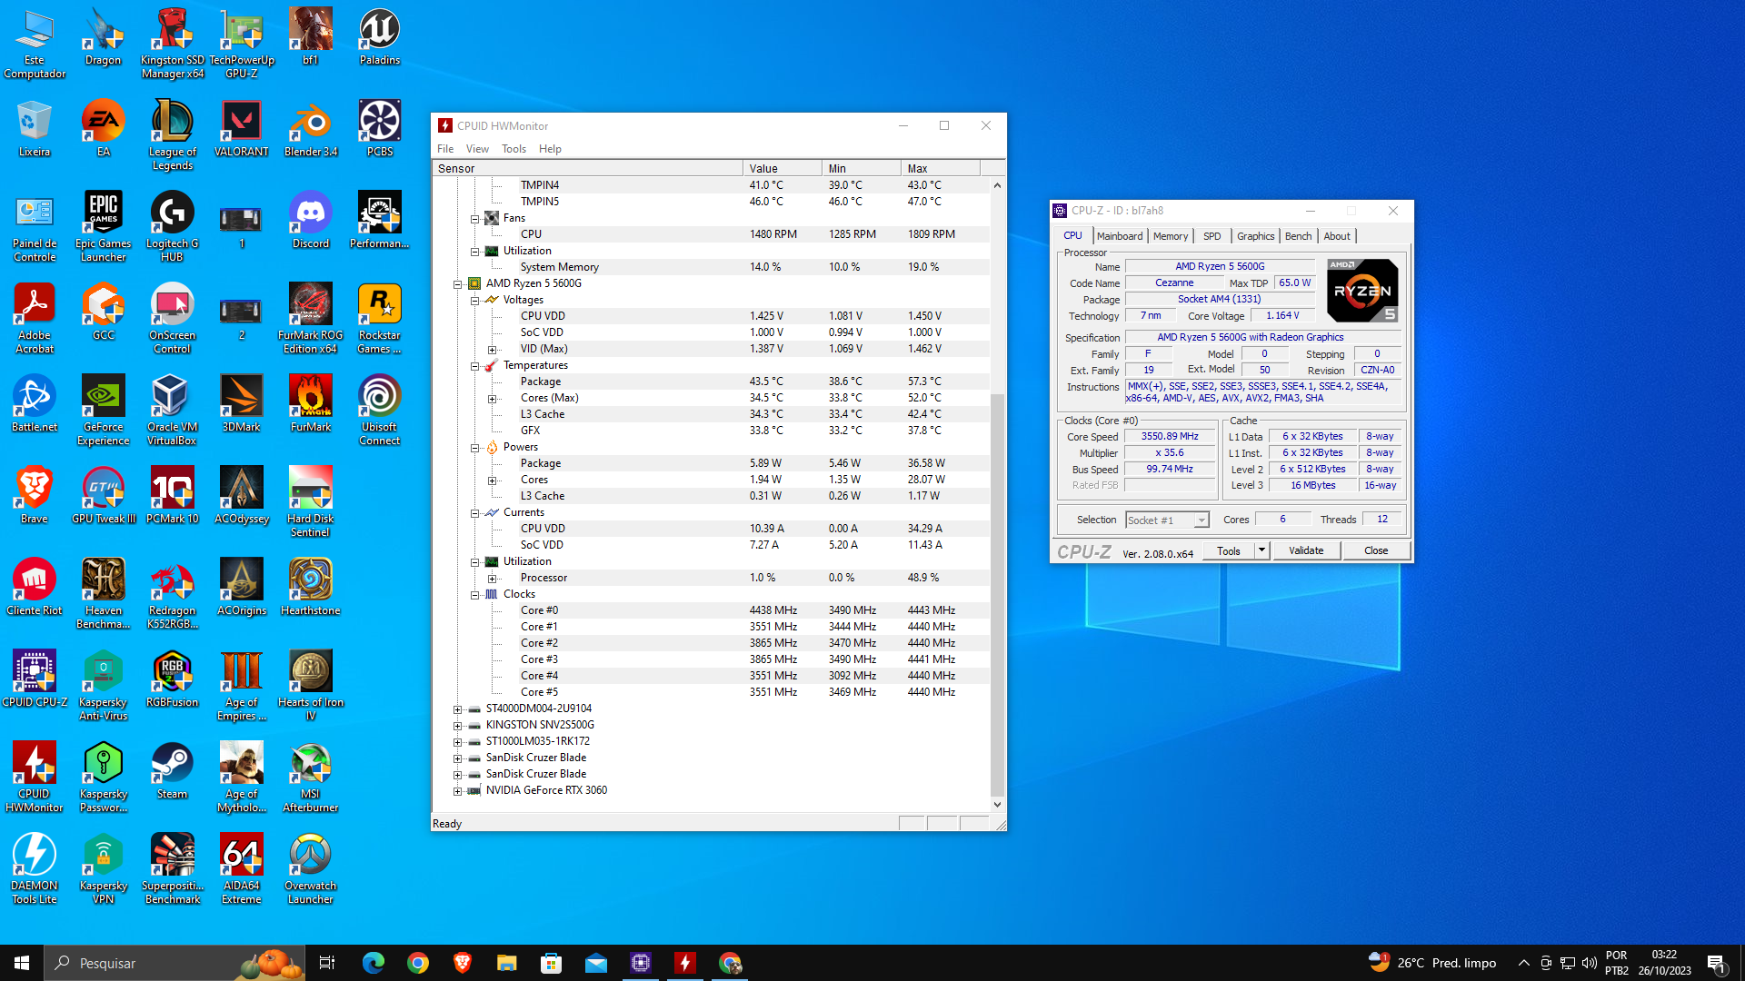This screenshot has width=1745, height=981.
Task: Launch VALORANT from the desktop
Action: pyautogui.click(x=242, y=129)
